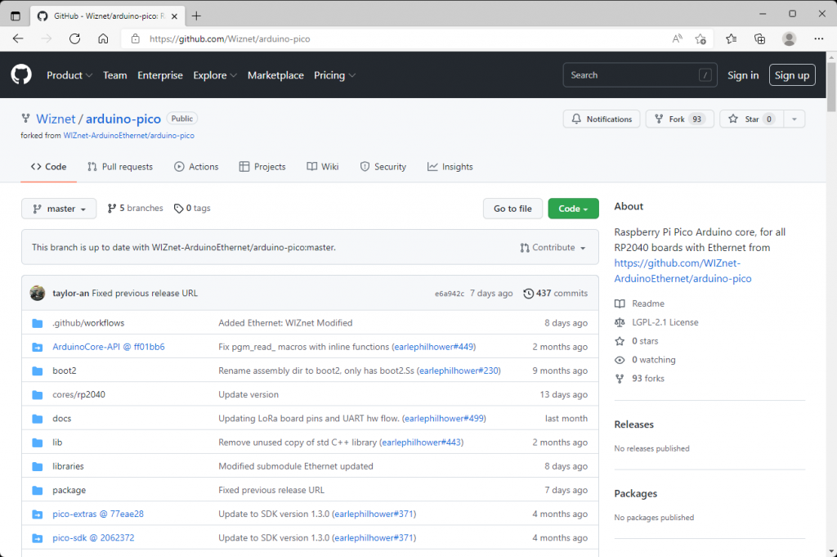This screenshot has width=837, height=557.
Task: View the 0 tags link
Action: click(x=193, y=209)
